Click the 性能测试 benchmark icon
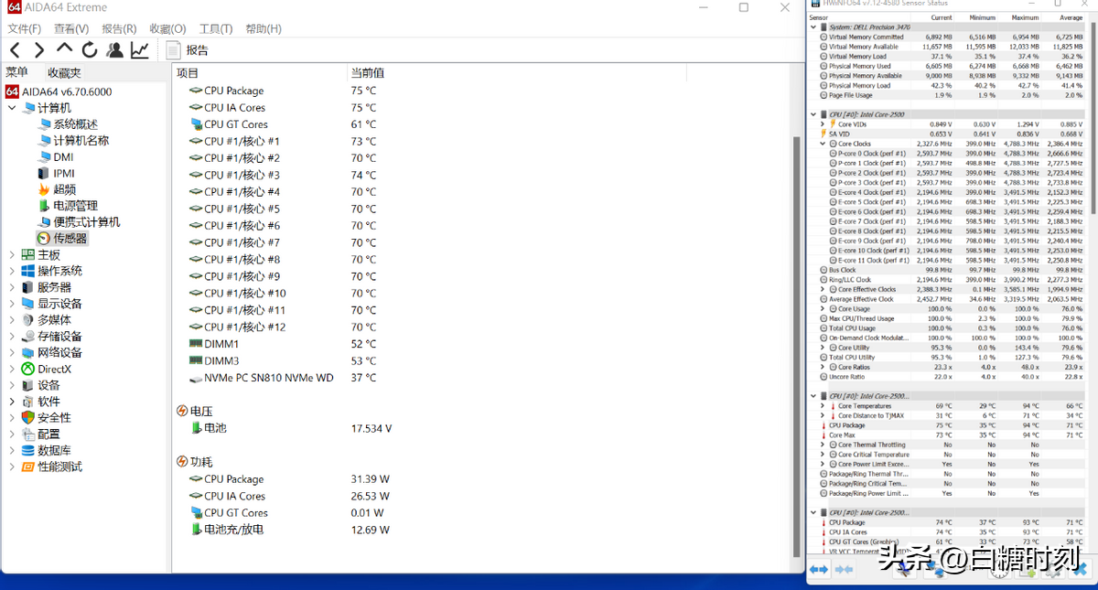Image resolution: width=1098 pixels, height=590 pixels. 28,467
